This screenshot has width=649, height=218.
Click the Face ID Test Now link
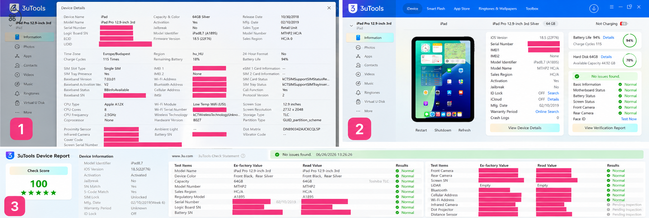coord(629,119)
